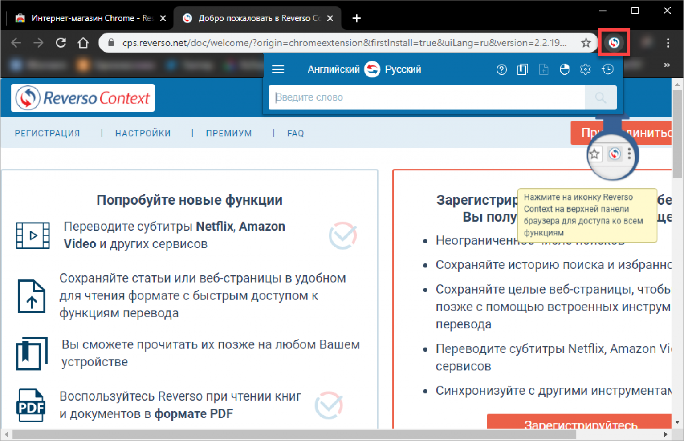Click the Синхронизируйте с другими инструментами bullet
Viewport: 684px width, 441px height.
[554, 391]
